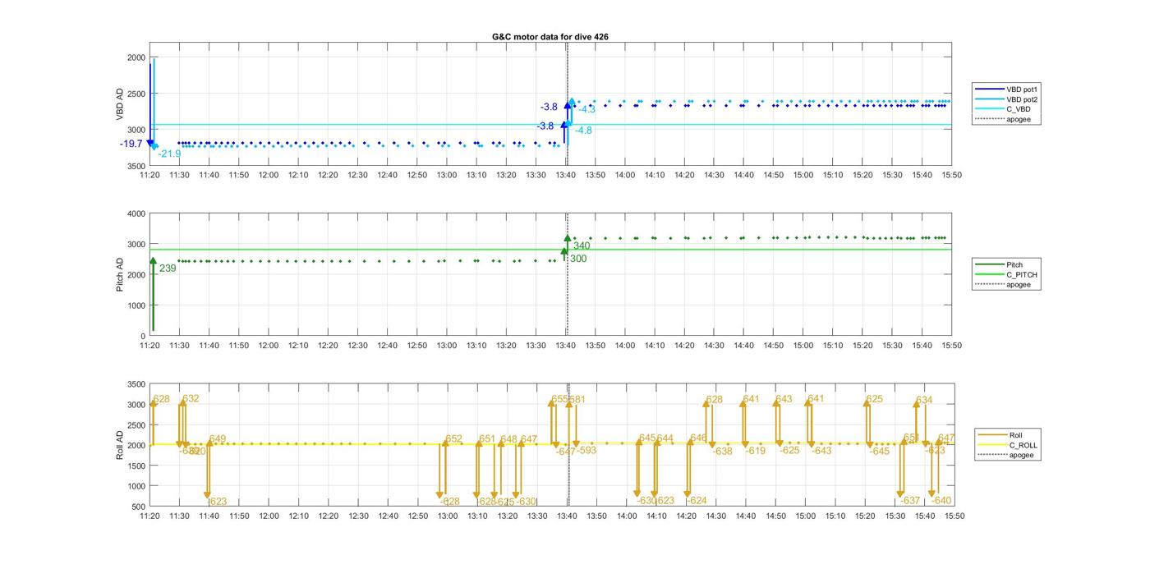Click the 648 roll annotation
Image resolution: width=1150 pixels, height=569 pixels.
pyautogui.click(x=508, y=439)
